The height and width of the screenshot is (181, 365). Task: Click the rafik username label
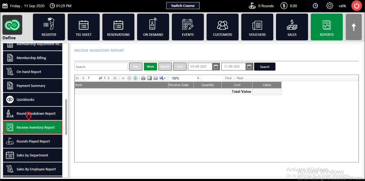click(342, 6)
